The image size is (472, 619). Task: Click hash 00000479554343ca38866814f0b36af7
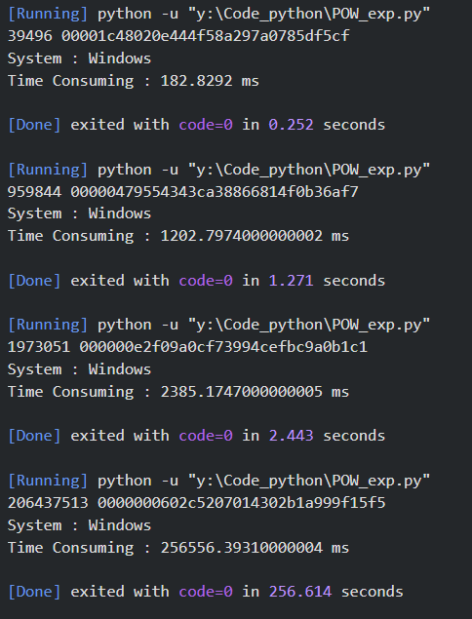215,192
